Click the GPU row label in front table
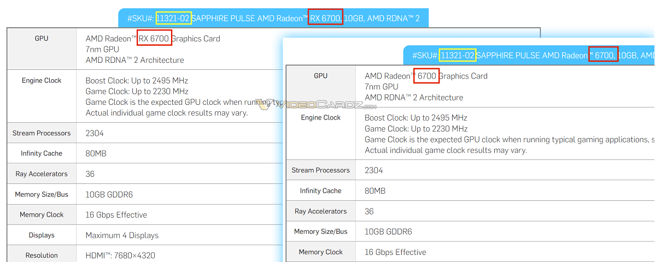Screen dimensions: 656x262 point(321,76)
